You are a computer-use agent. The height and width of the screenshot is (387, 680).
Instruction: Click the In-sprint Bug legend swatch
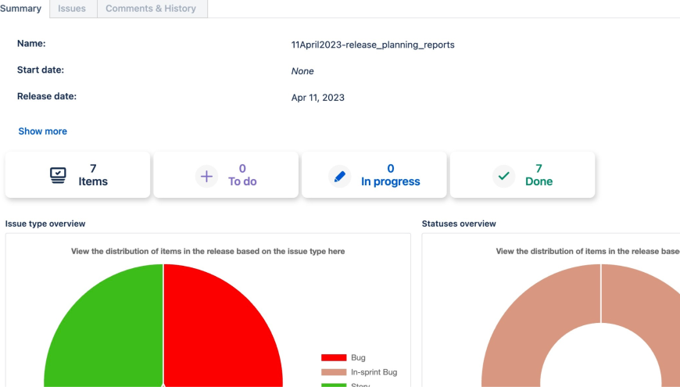click(x=334, y=372)
